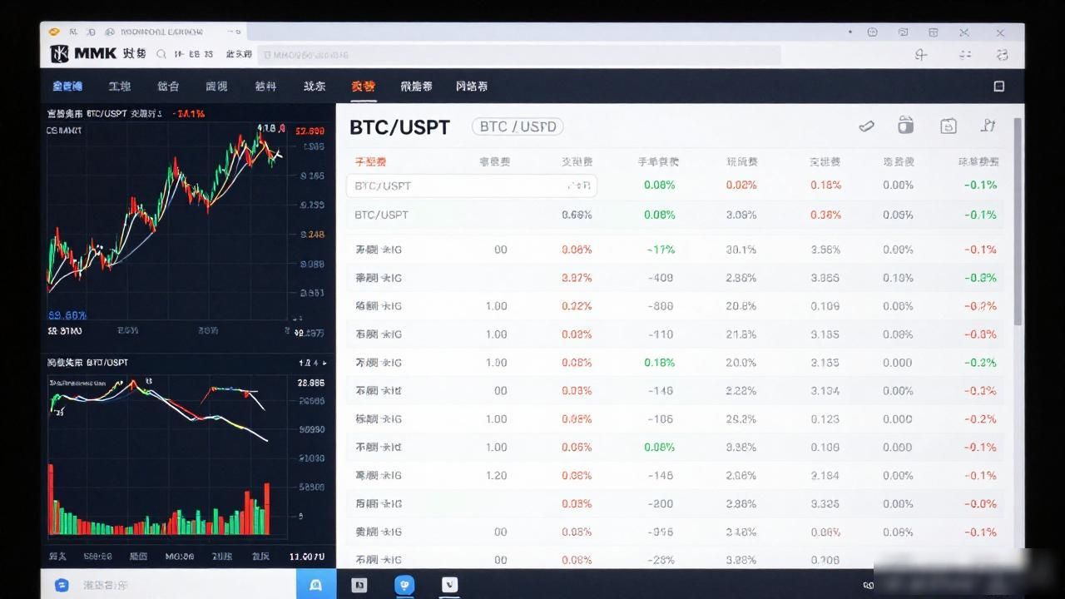Click the outlined BTC/USPT input box in the table
Viewport: 1065px width, 599px height.
(x=472, y=186)
